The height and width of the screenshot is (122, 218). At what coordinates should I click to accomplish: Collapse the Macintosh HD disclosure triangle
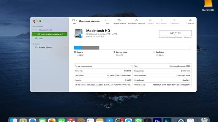tap(33, 30)
